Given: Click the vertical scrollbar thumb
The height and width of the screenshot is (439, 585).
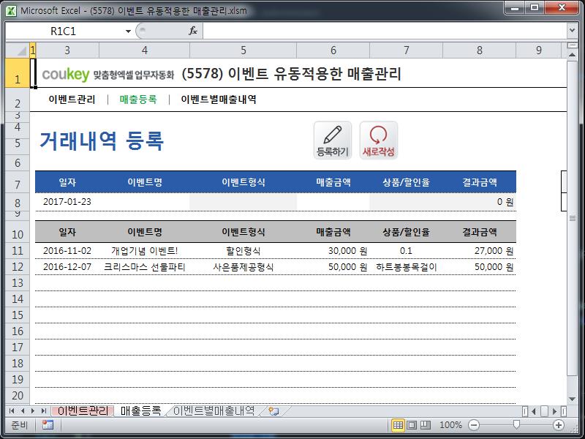Looking at the screenshot, I should coord(572,218).
